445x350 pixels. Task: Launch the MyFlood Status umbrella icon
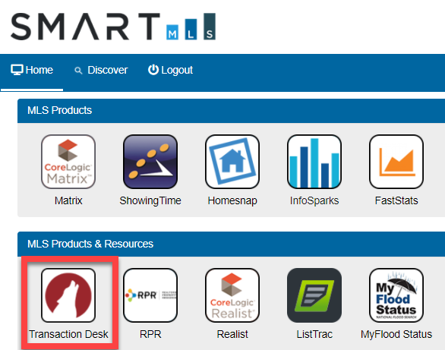point(396,295)
